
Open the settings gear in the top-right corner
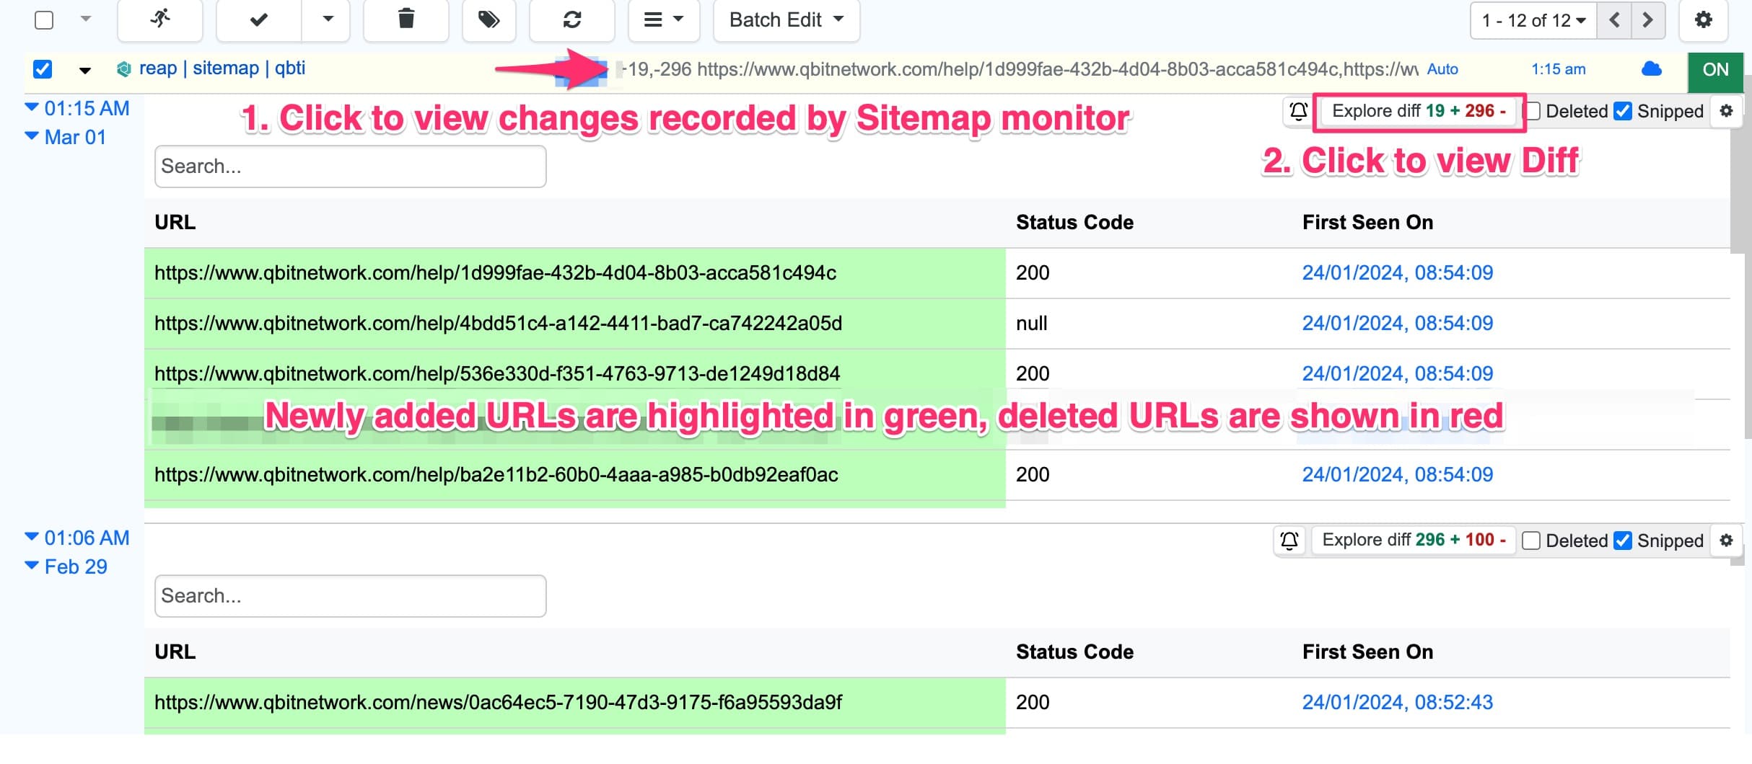click(x=1704, y=20)
